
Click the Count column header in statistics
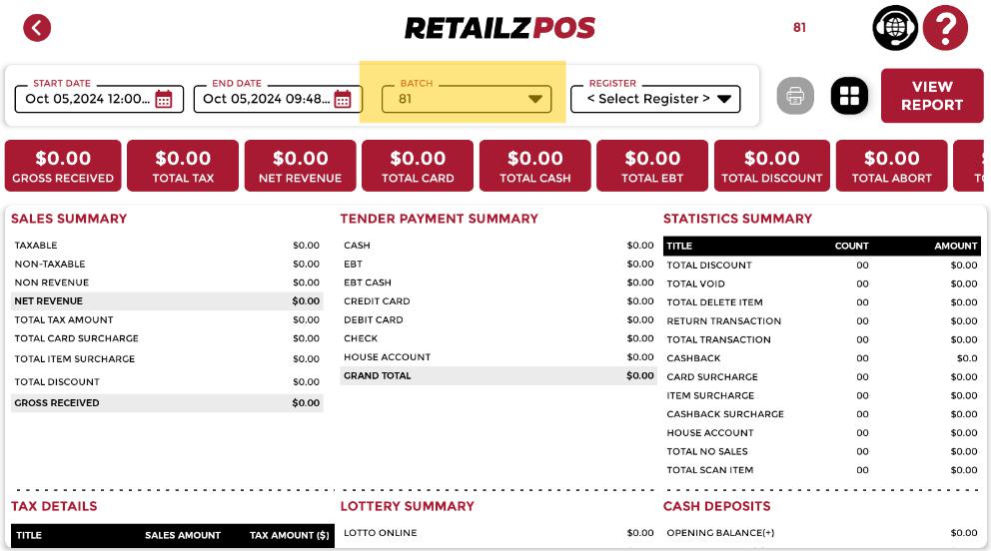coord(851,246)
